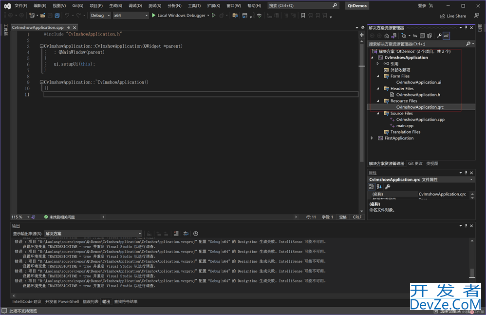
Task: Click the New Project toolbar icon
Action: pos(32,15)
